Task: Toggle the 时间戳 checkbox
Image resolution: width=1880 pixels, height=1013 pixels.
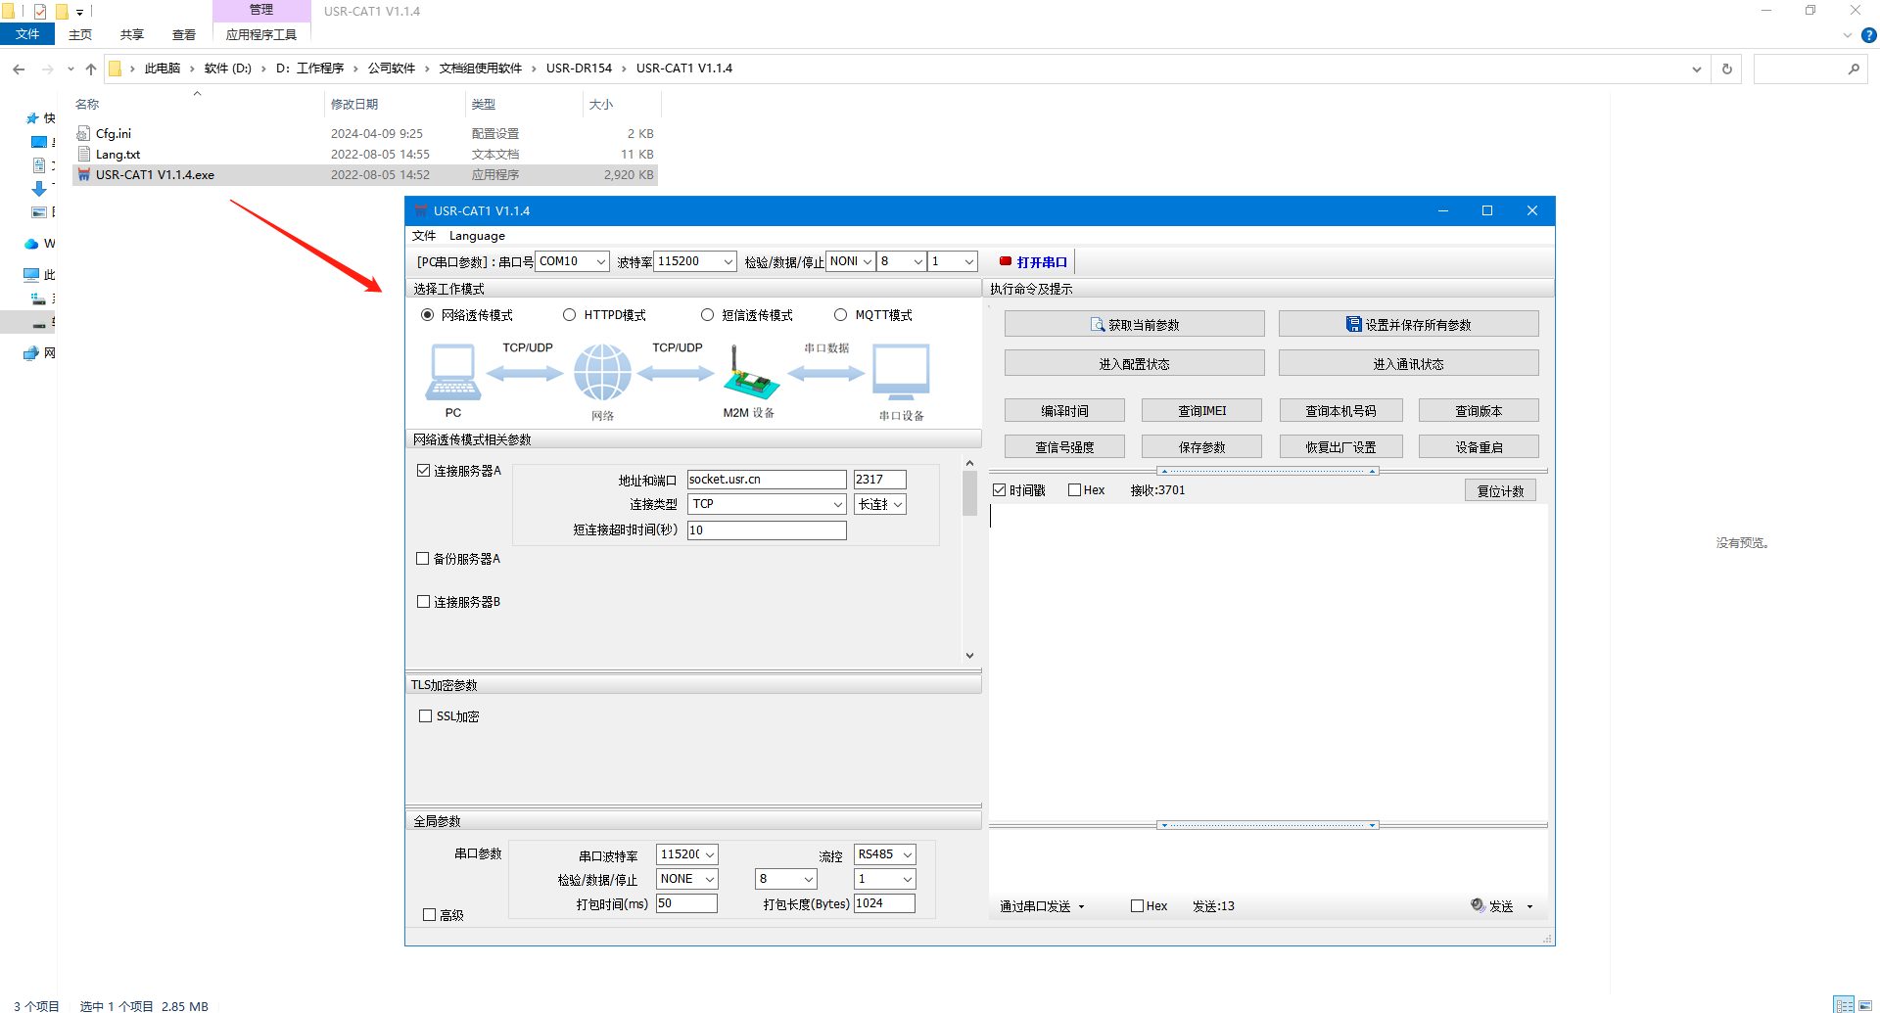Action: 999,490
